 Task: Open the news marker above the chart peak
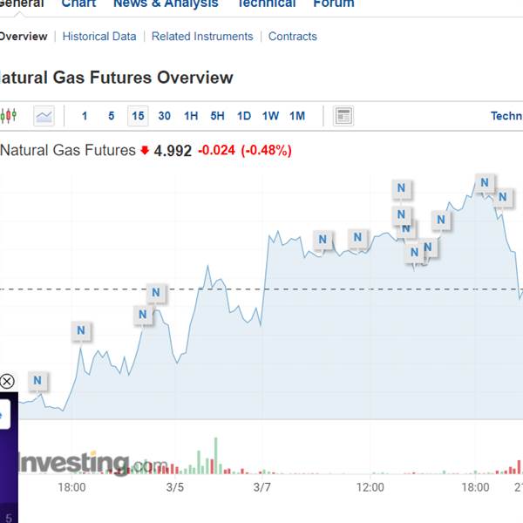485,183
